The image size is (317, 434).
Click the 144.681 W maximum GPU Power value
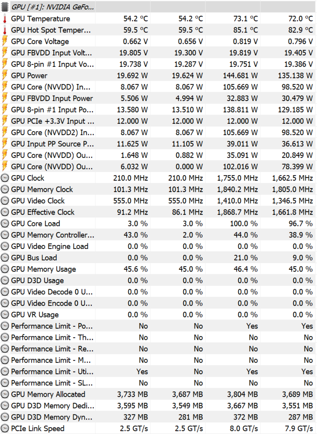pyautogui.click(x=240, y=75)
